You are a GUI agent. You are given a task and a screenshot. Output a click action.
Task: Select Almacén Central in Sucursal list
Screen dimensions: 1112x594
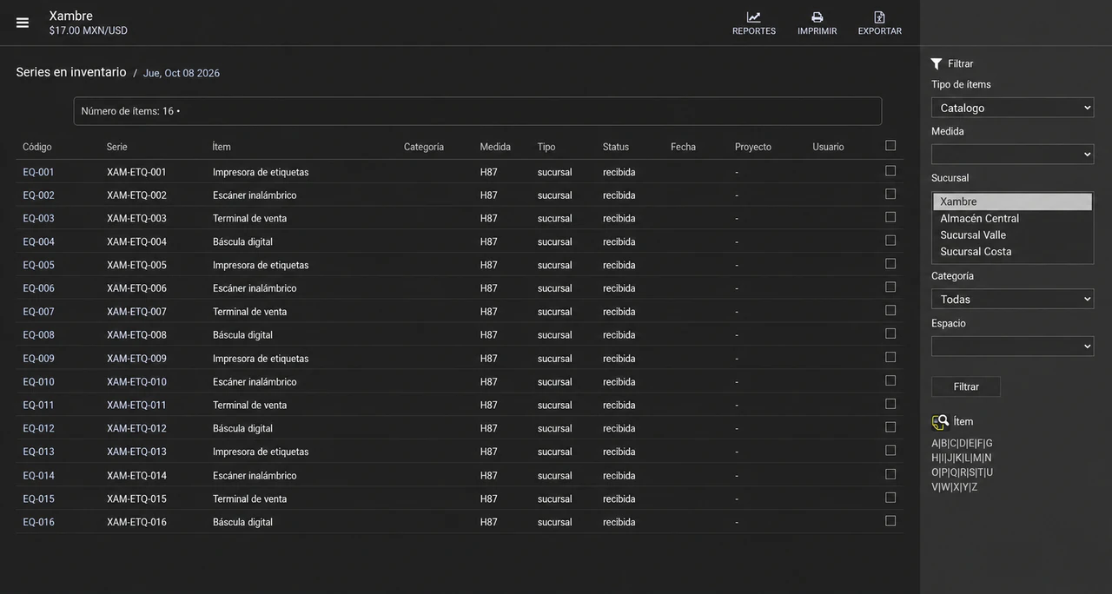point(1012,218)
